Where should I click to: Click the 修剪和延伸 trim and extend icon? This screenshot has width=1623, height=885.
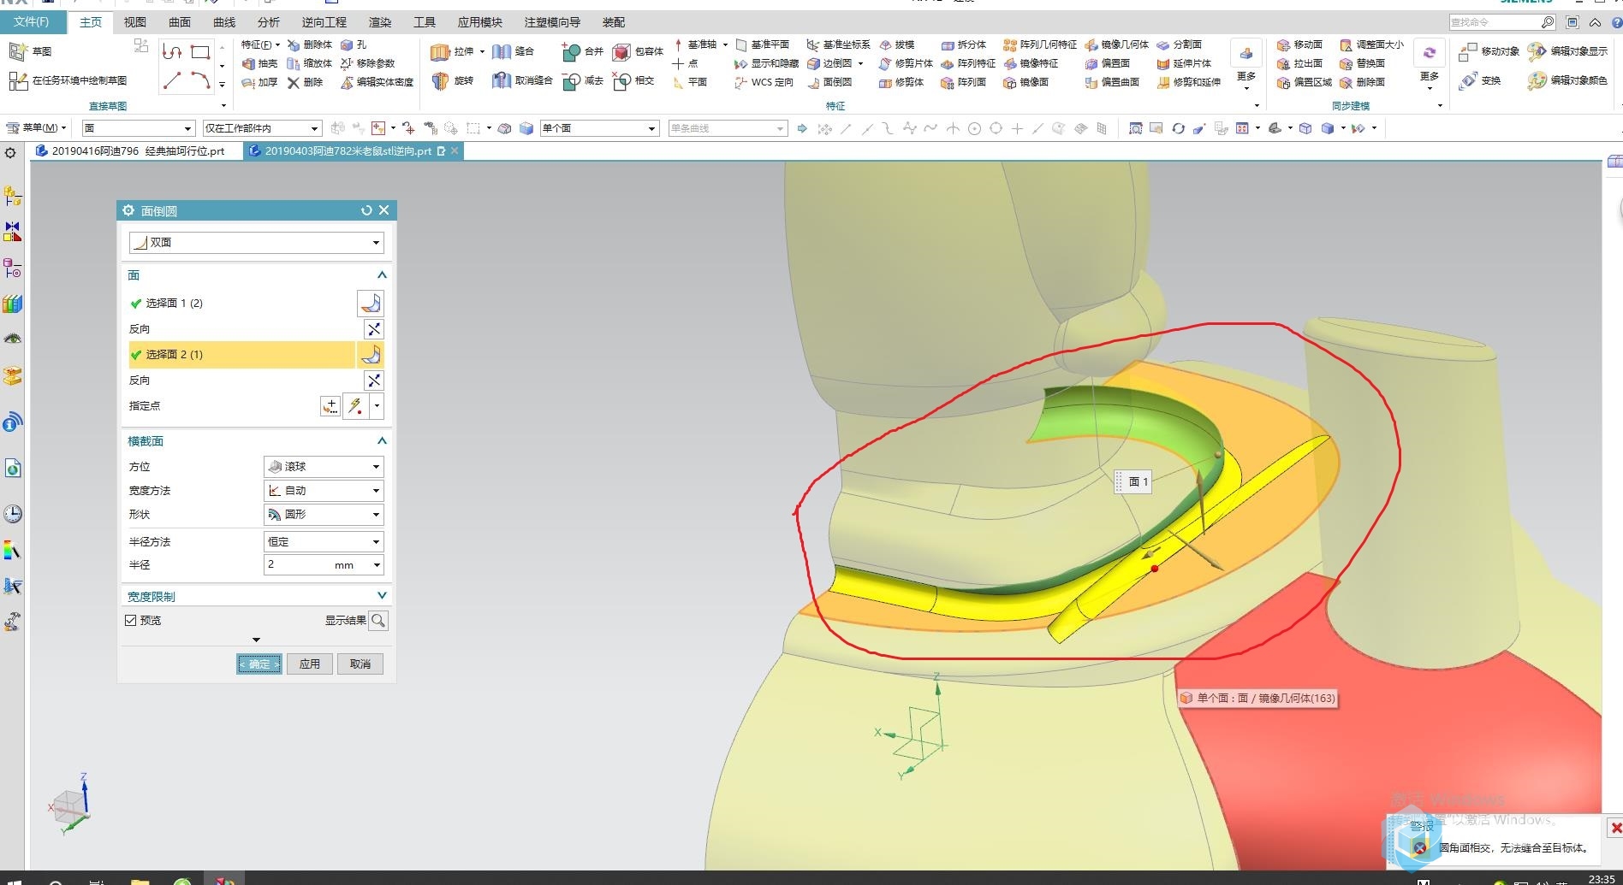[1163, 82]
